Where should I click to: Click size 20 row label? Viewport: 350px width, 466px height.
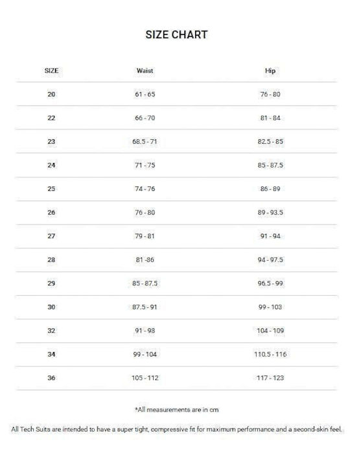point(51,94)
